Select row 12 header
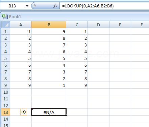 pos(6,105)
